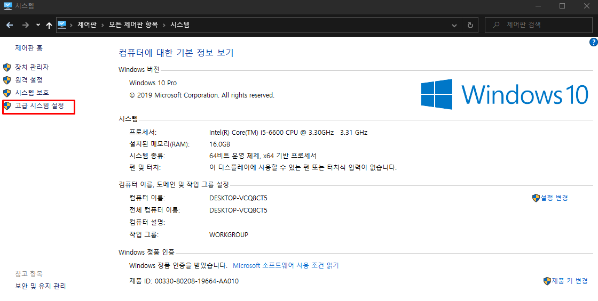The height and width of the screenshot is (301, 598).
Task: Click 제품 키 변경 link
Action: (570, 281)
